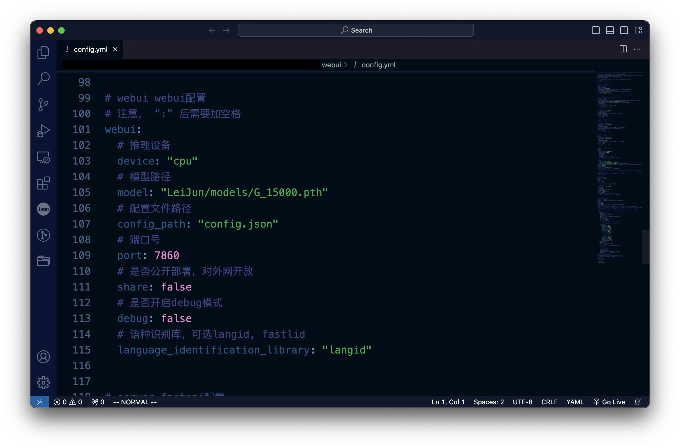The image size is (680, 448).
Task: Toggle the bottom panel layout button
Action: (610, 30)
